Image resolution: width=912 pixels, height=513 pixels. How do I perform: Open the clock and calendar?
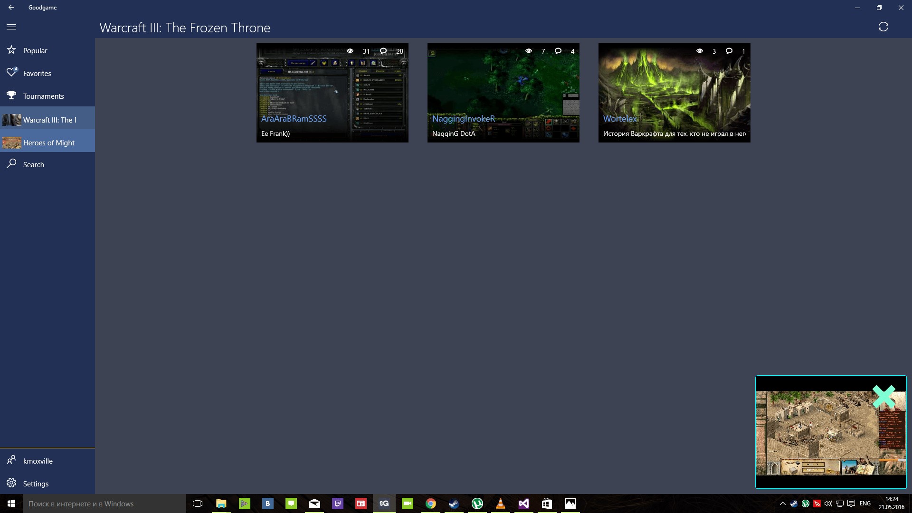[x=892, y=503]
